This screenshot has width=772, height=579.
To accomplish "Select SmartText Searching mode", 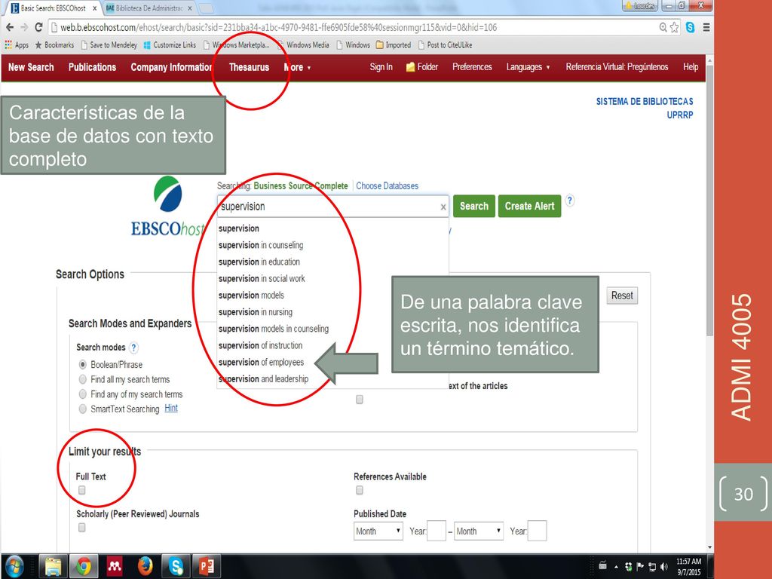I will point(83,409).
